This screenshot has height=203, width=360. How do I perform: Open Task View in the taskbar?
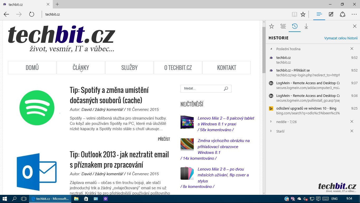[24, 199]
